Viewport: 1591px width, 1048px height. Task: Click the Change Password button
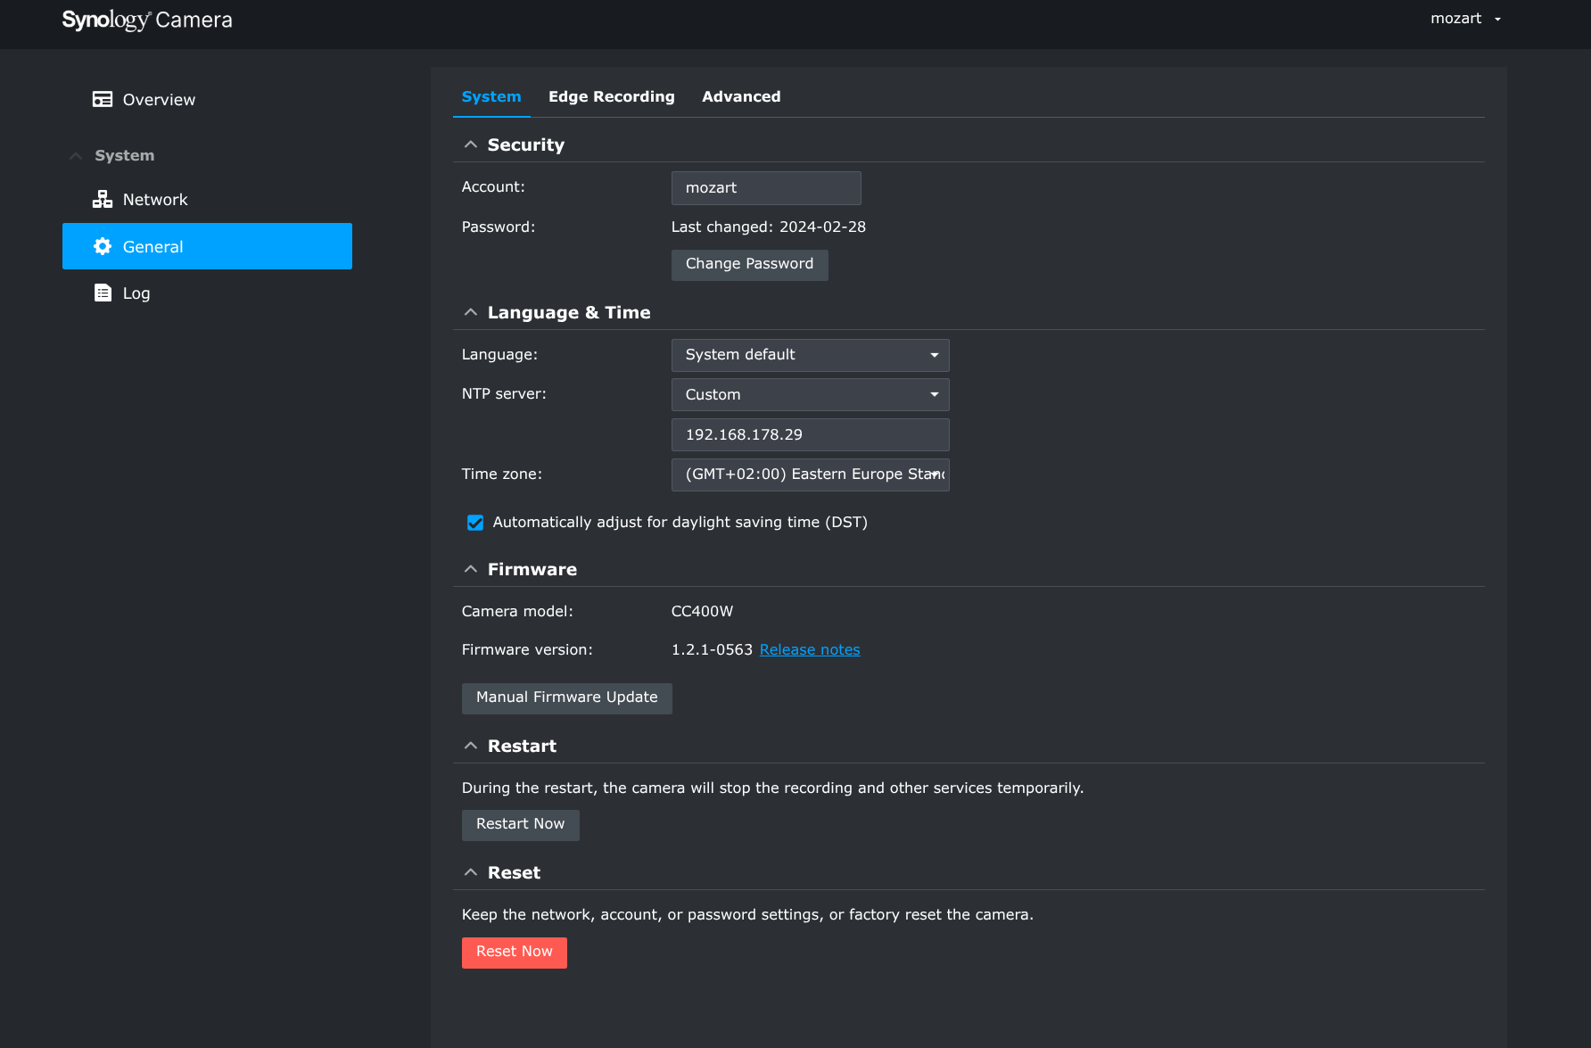coord(749,264)
